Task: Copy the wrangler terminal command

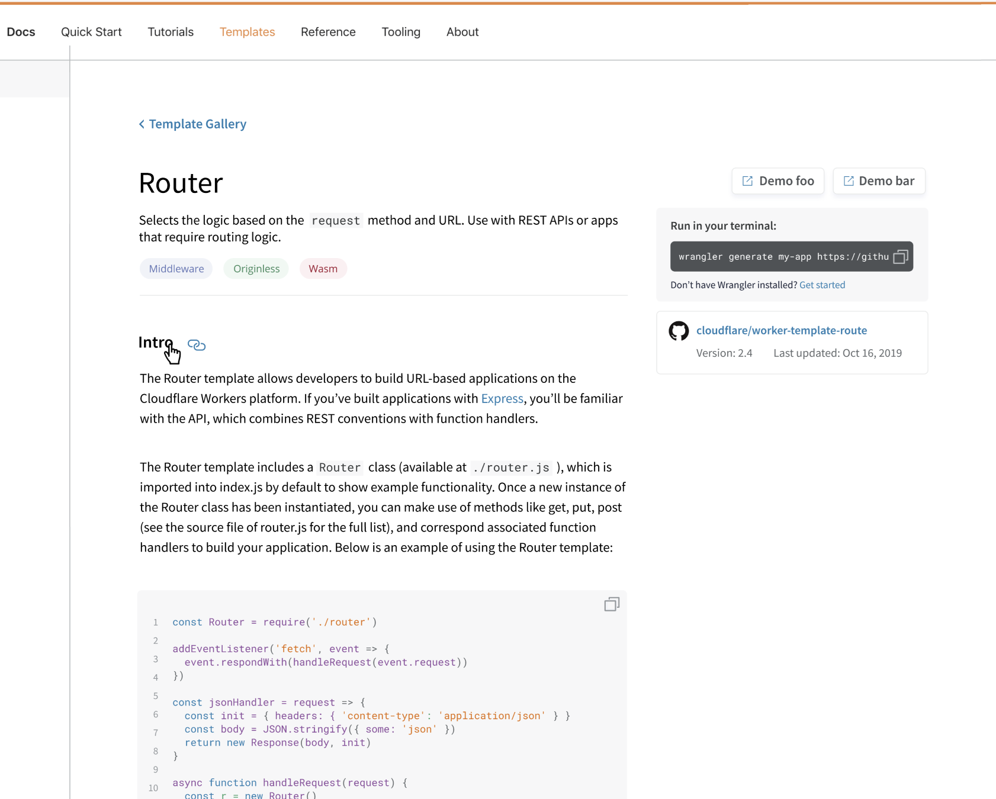Action: (901, 256)
